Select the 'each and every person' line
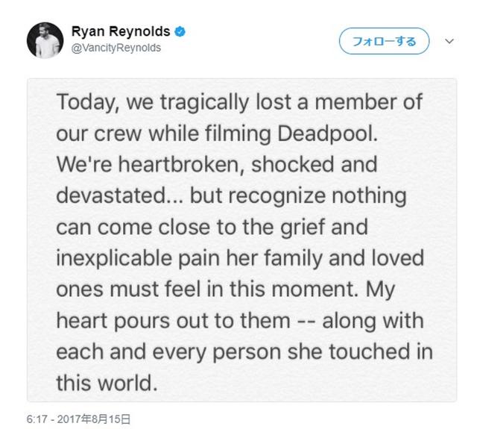477x429 pixels. pyautogui.click(x=244, y=352)
